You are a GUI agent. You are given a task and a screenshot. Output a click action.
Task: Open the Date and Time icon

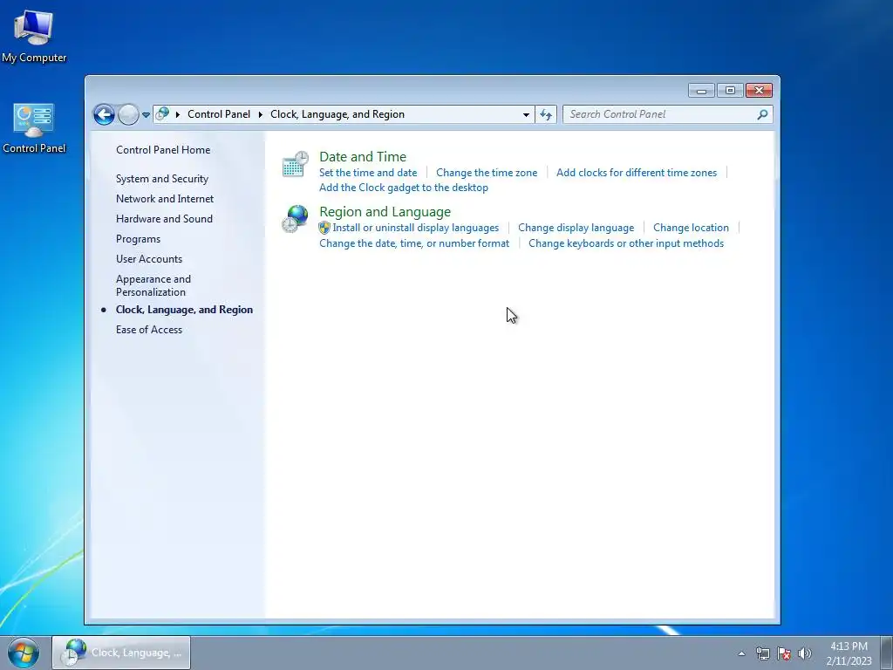tap(295, 164)
